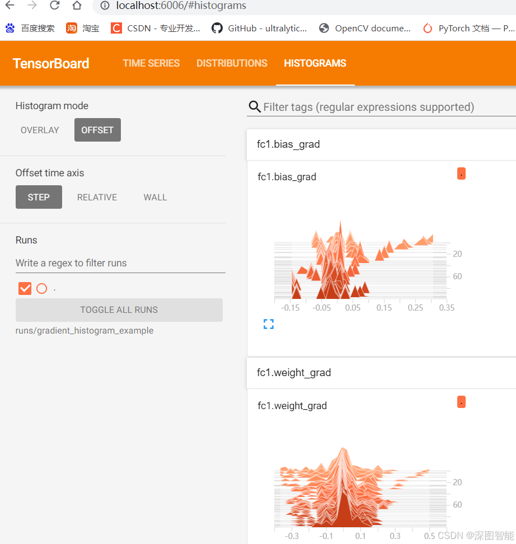Select the run's orange radio circle

tap(41, 288)
